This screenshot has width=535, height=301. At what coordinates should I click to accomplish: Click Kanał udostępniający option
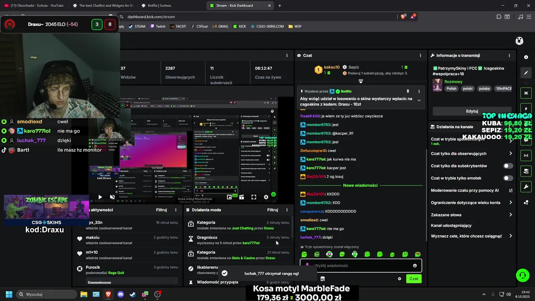point(451,225)
